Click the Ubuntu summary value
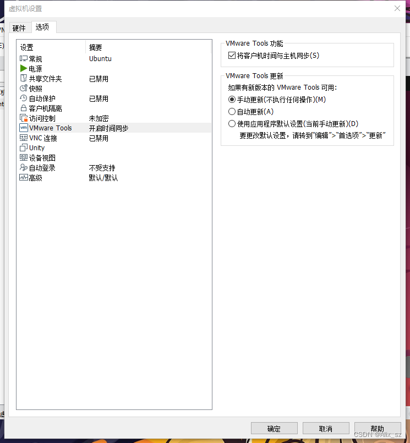This screenshot has height=443, width=410. coord(100,59)
